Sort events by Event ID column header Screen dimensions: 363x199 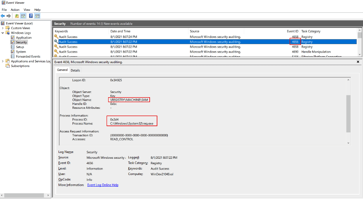[x=272, y=31]
